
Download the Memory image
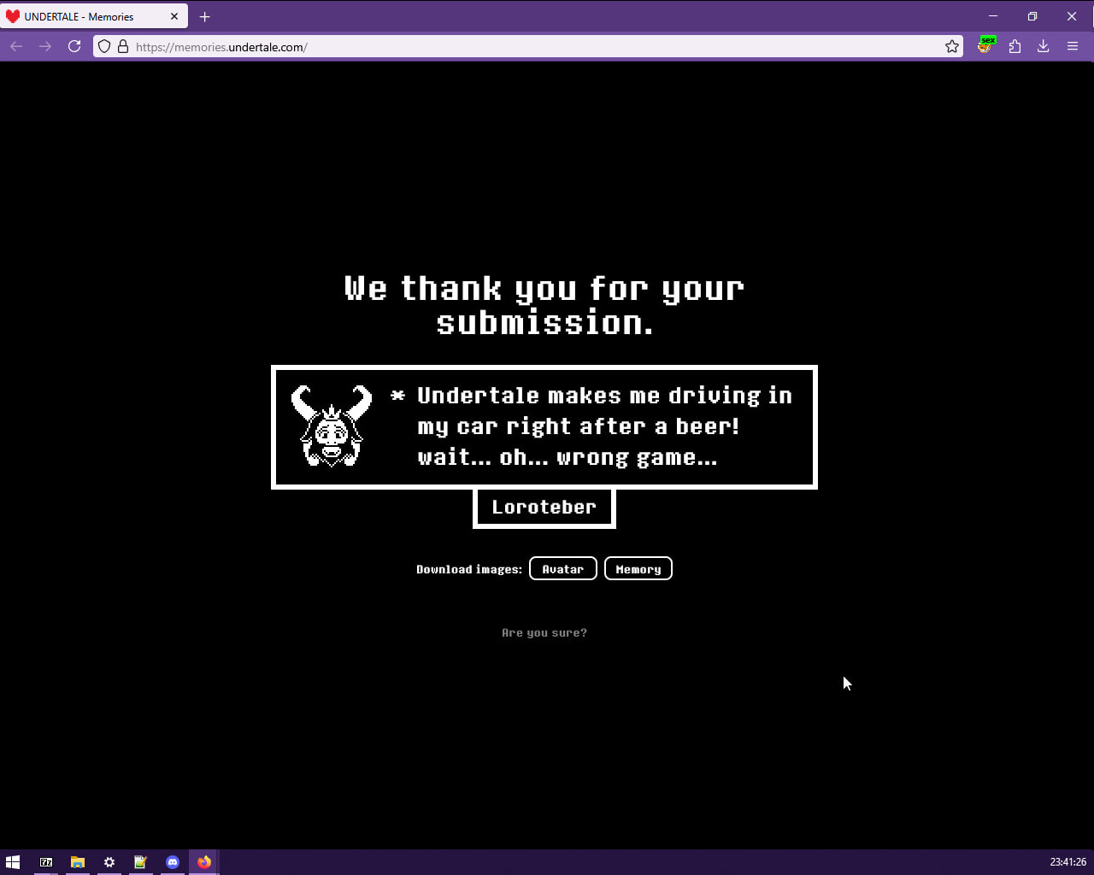pos(638,568)
